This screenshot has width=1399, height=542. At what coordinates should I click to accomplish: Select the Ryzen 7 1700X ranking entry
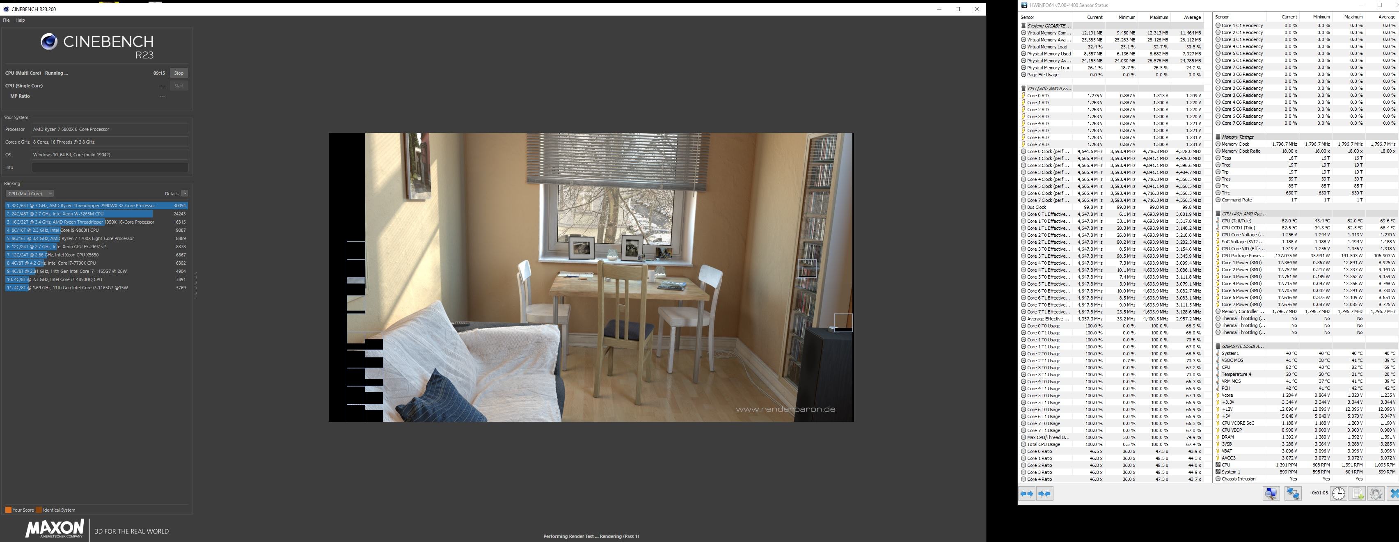point(97,238)
